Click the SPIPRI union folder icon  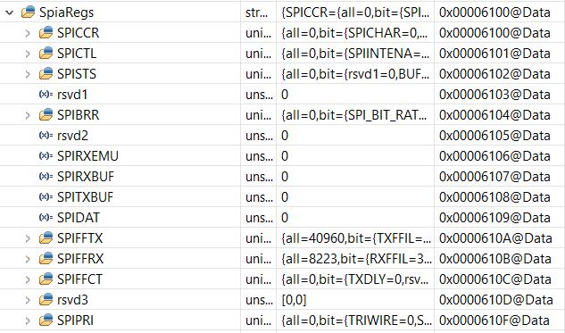click(x=46, y=321)
